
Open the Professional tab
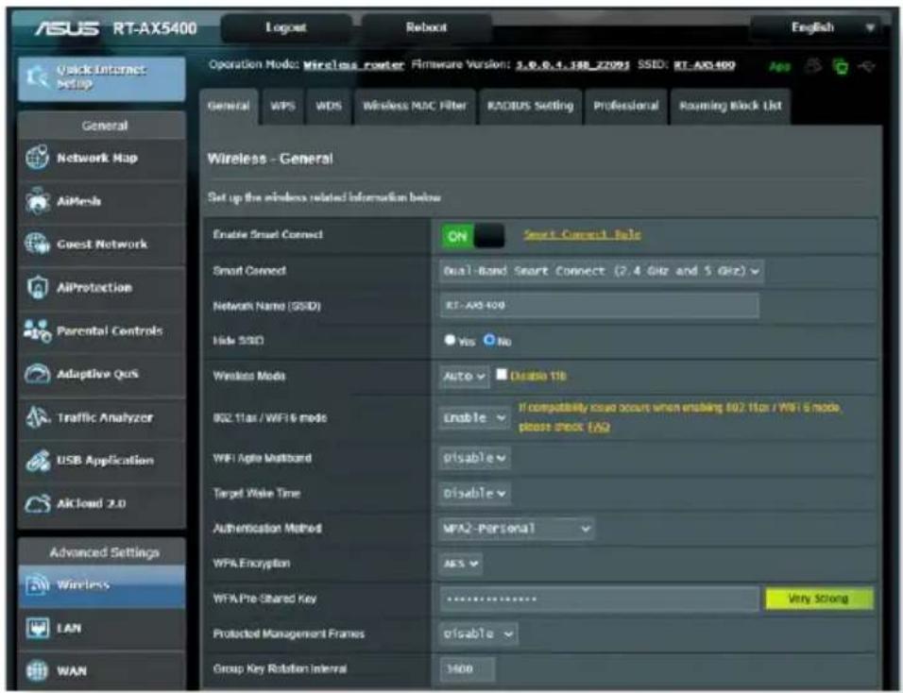626,106
